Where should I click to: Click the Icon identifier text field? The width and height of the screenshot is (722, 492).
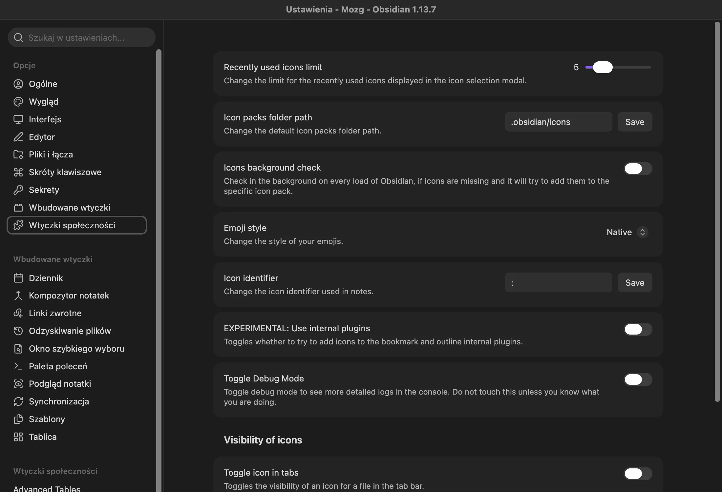point(559,283)
